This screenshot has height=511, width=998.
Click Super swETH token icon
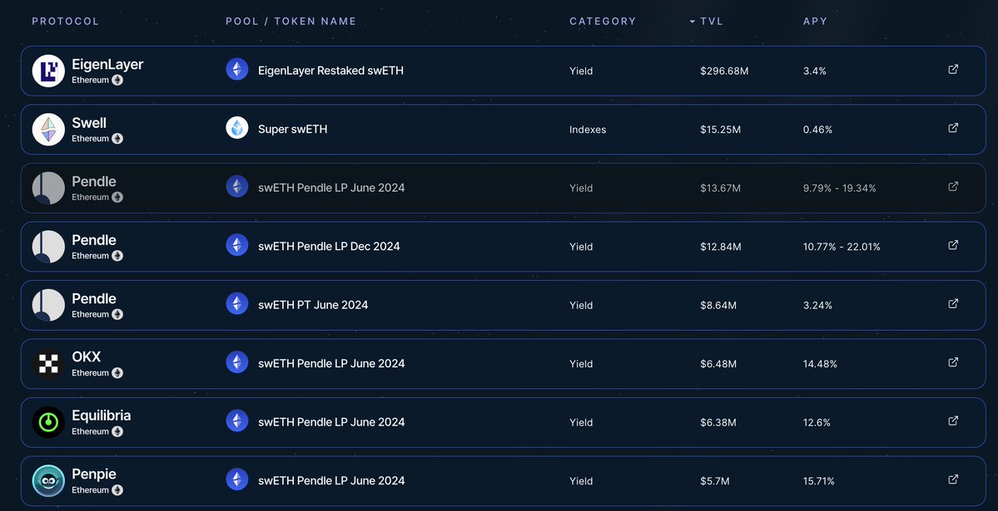[x=237, y=128]
